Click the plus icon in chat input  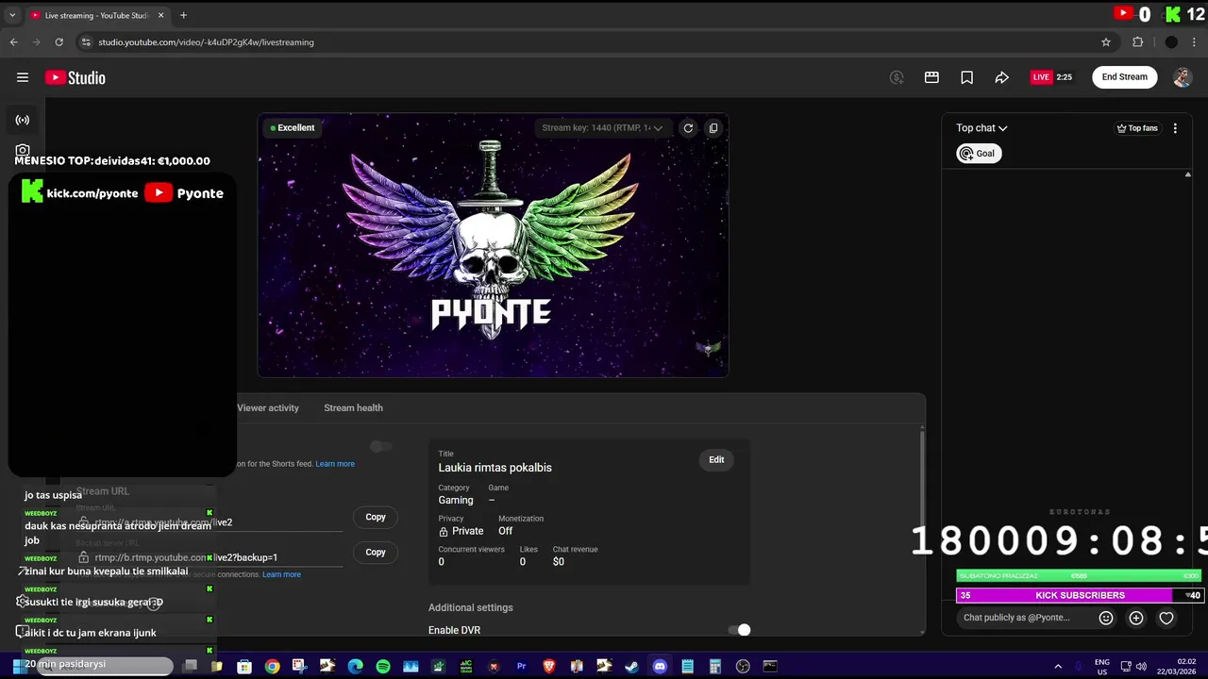[1136, 618]
